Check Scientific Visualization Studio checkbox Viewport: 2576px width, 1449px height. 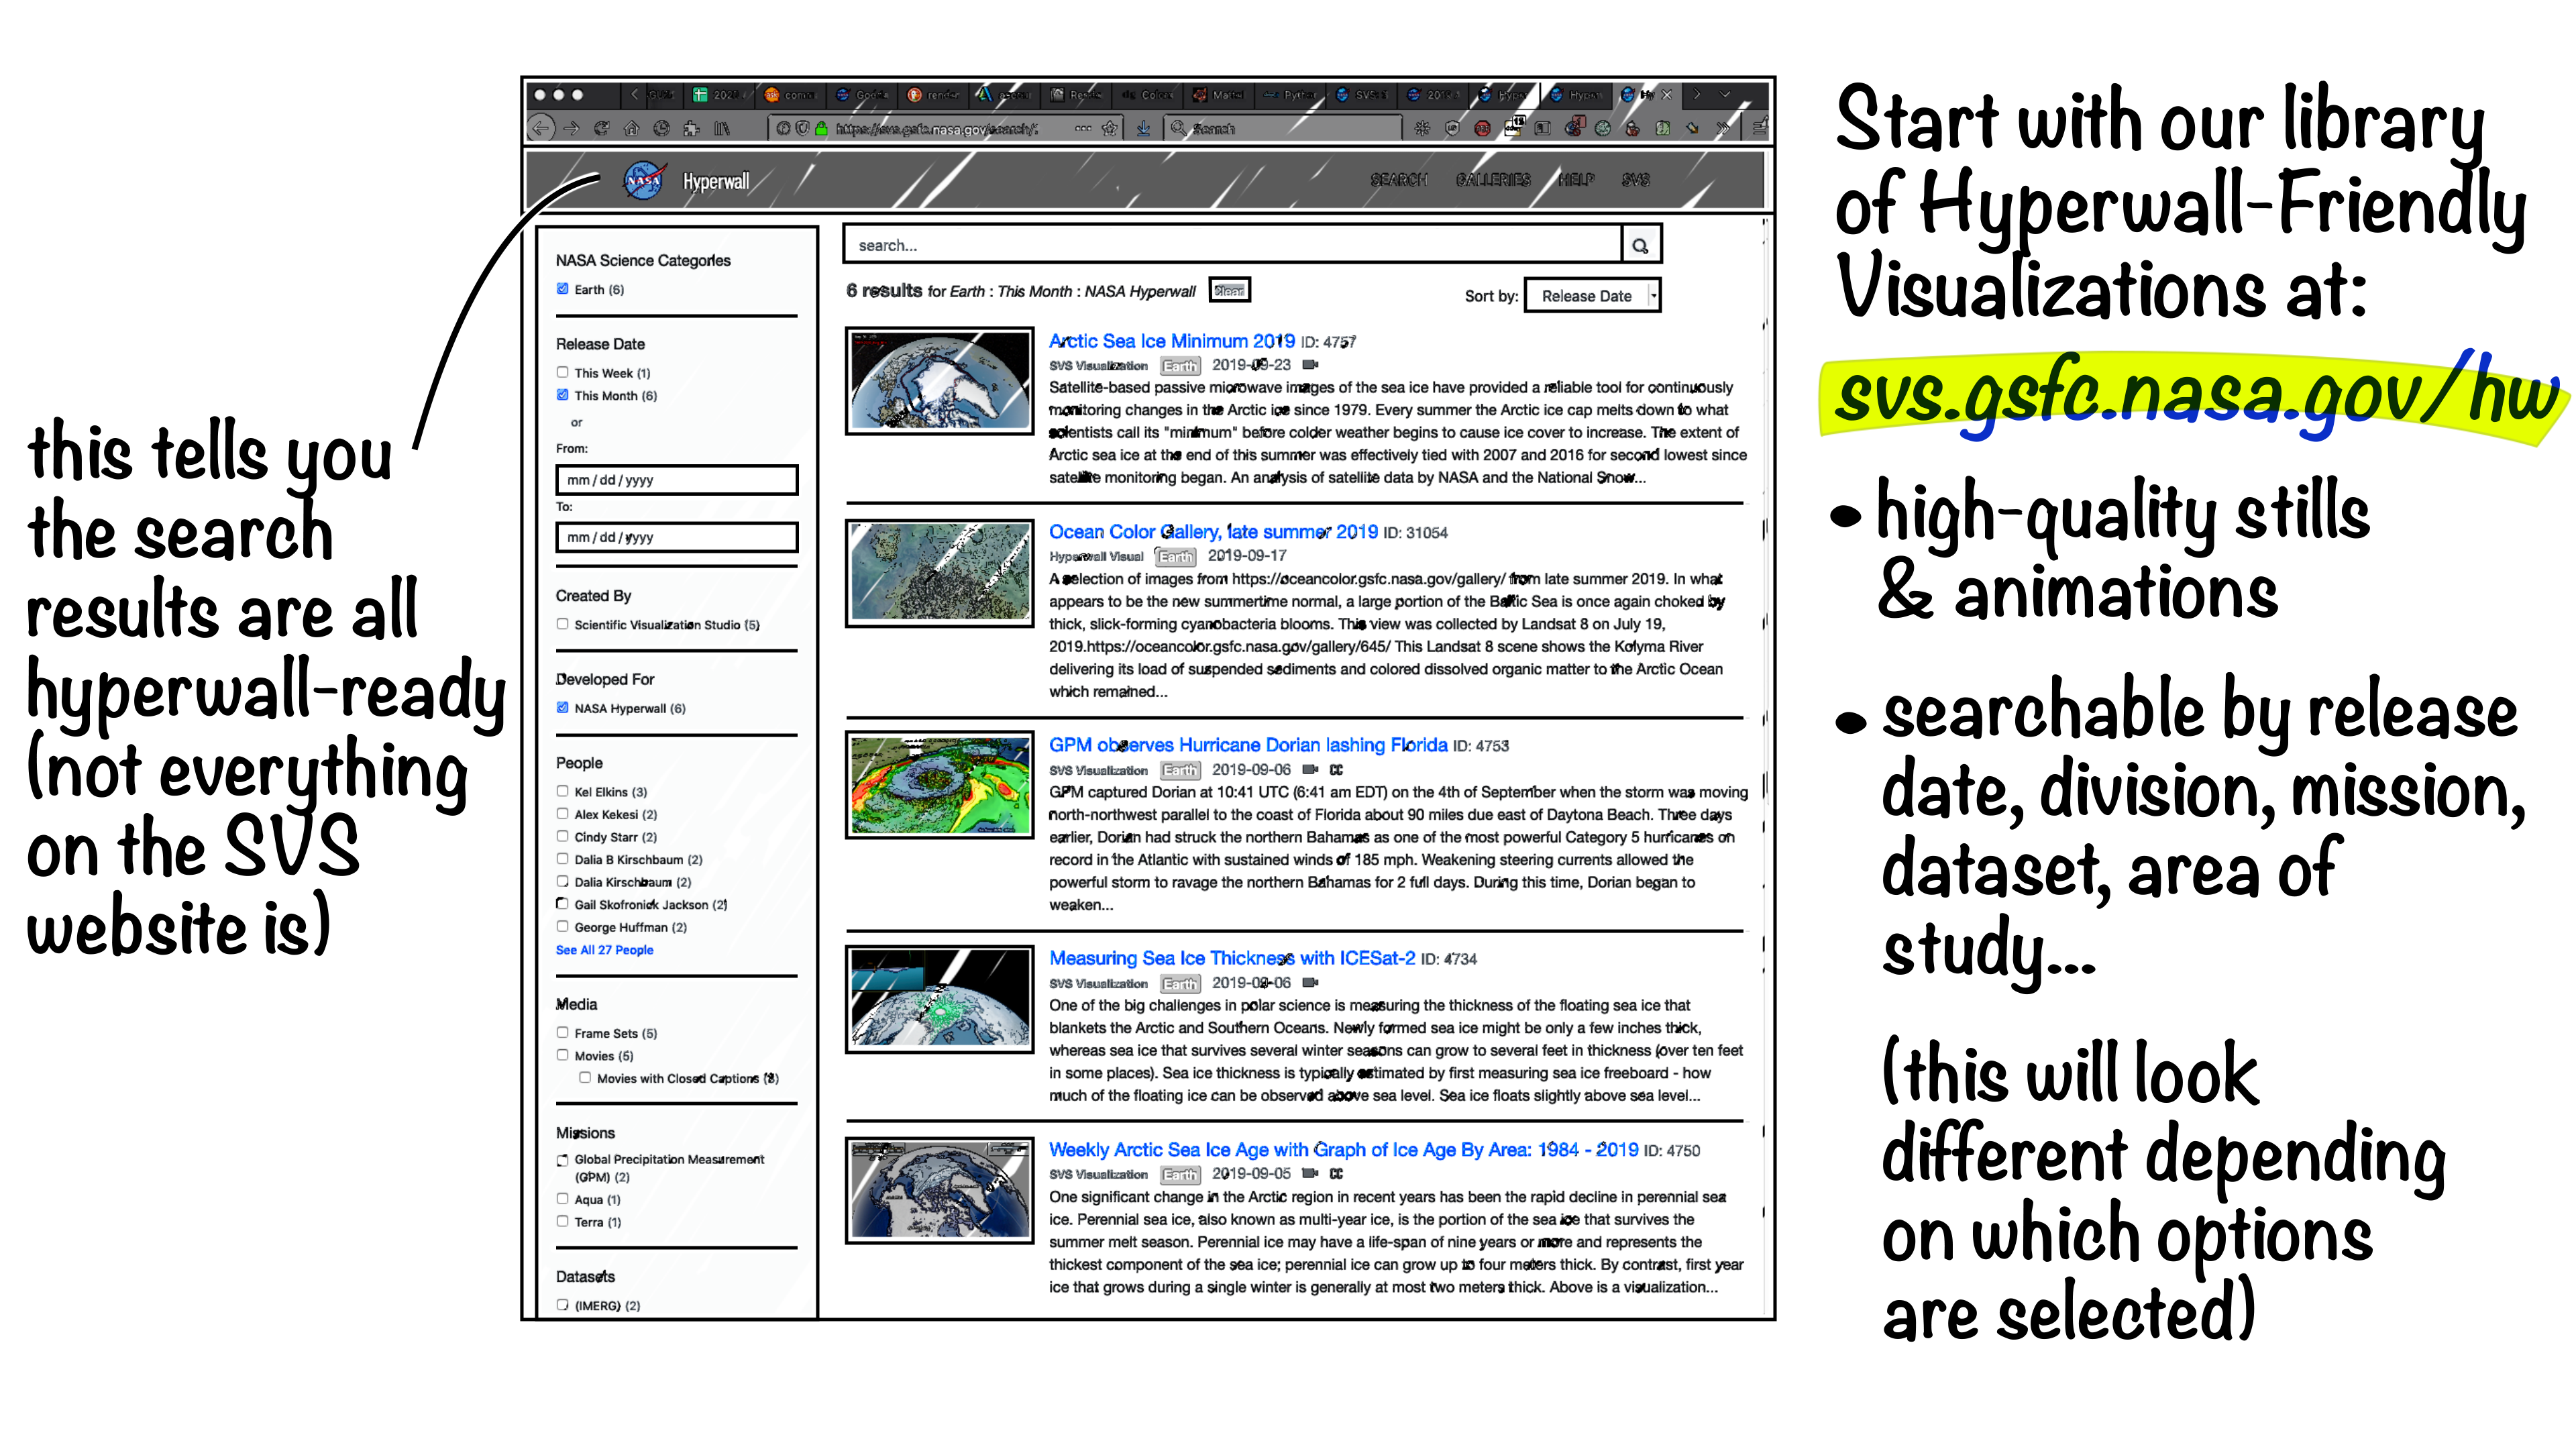562,624
